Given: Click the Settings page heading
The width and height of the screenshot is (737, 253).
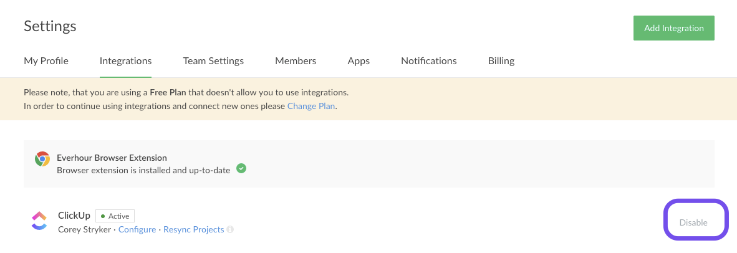Looking at the screenshot, I should click(50, 26).
